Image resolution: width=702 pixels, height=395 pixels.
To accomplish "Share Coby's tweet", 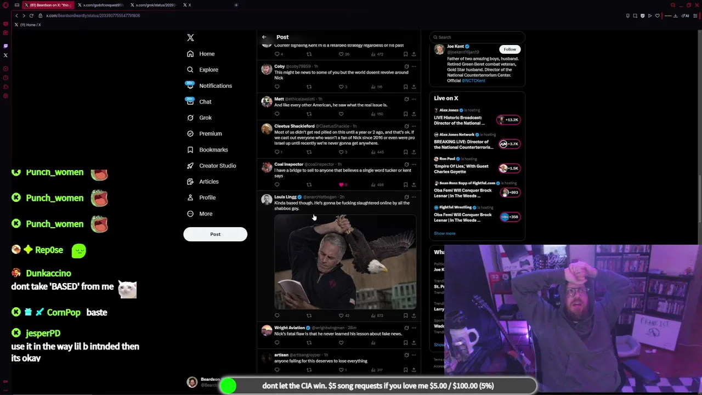I will 414,87.
